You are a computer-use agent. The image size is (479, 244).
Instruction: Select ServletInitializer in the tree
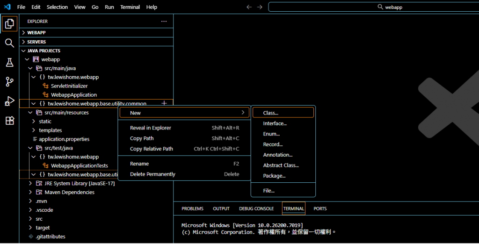click(69, 86)
